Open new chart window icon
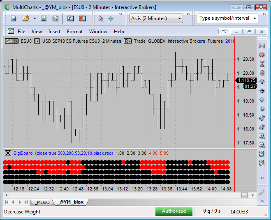271x220 pixels. pyautogui.click(x=70, y=18)
